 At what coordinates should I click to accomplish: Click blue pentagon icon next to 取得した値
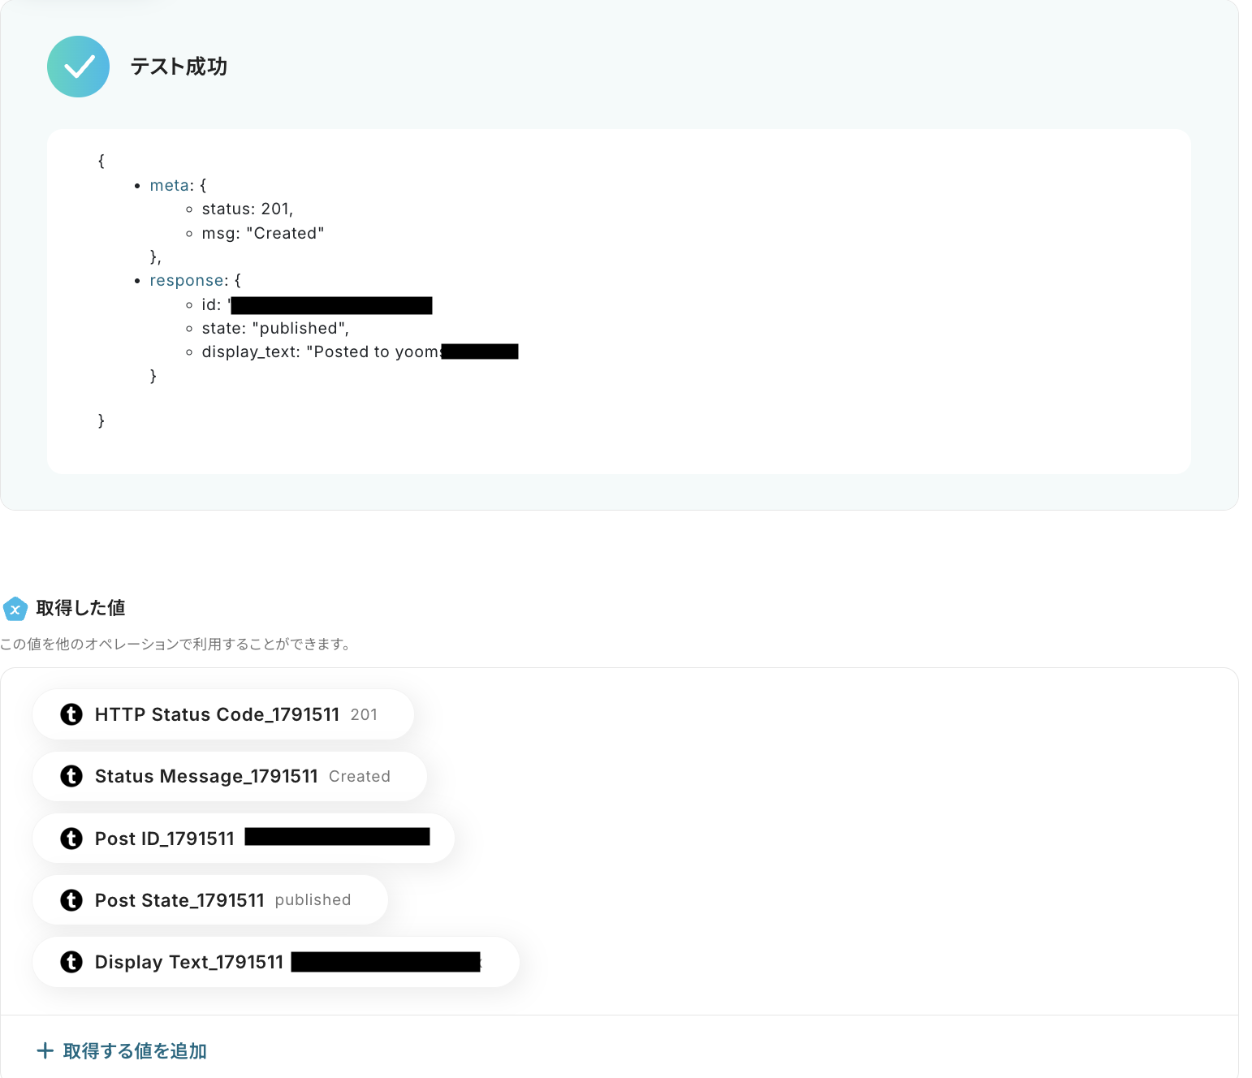click(15, 608)
